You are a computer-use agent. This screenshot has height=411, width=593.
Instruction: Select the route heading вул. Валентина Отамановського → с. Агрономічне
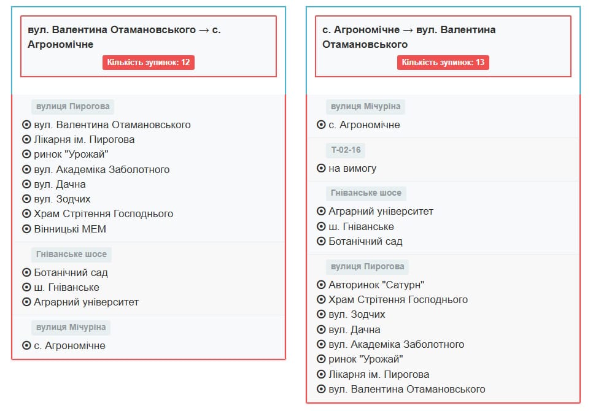coord(125,37)
